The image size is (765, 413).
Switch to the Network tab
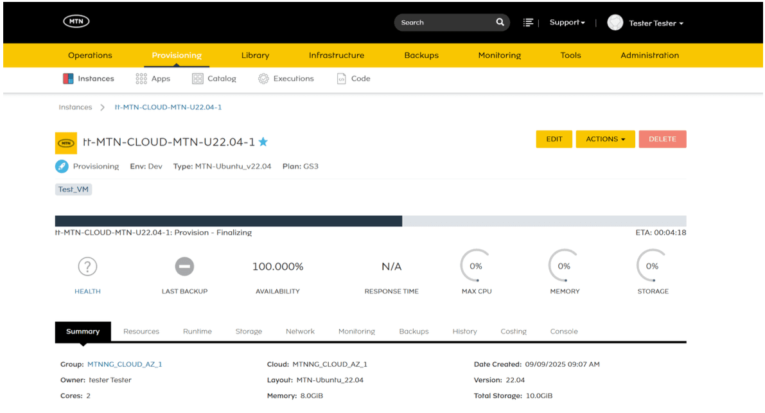[x=301, y=331]
